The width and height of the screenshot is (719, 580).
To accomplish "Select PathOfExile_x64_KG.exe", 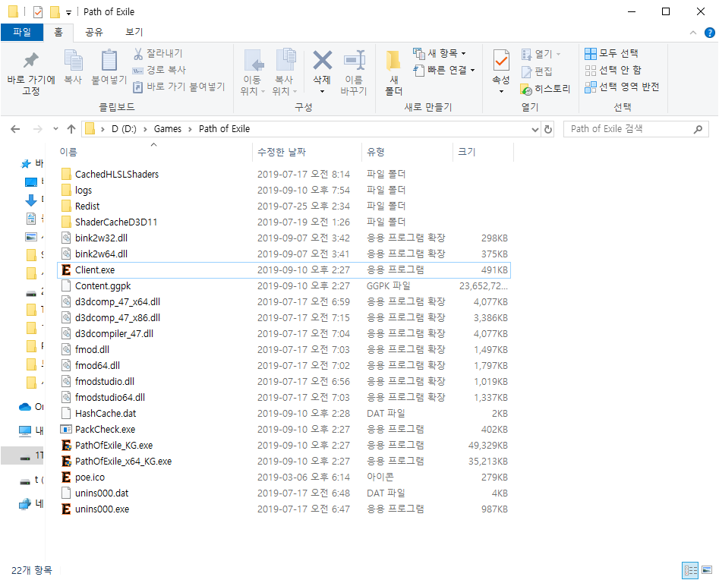I will [284, 462].
